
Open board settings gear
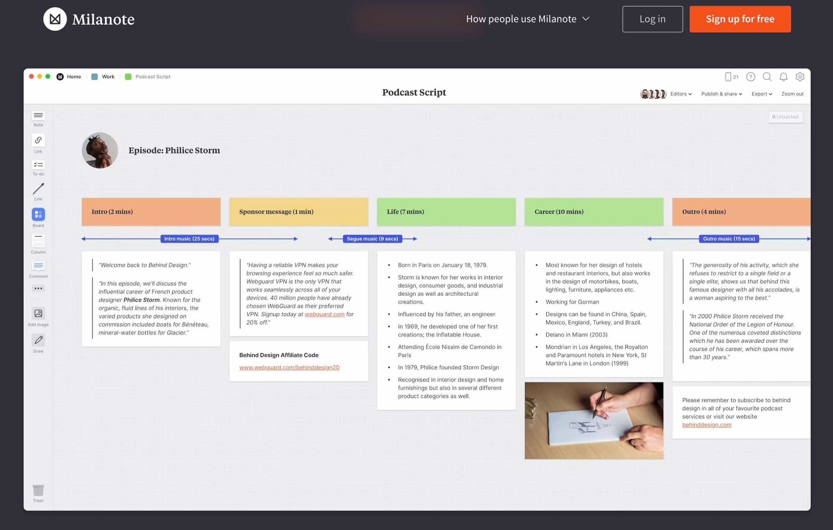pos(800,77)
